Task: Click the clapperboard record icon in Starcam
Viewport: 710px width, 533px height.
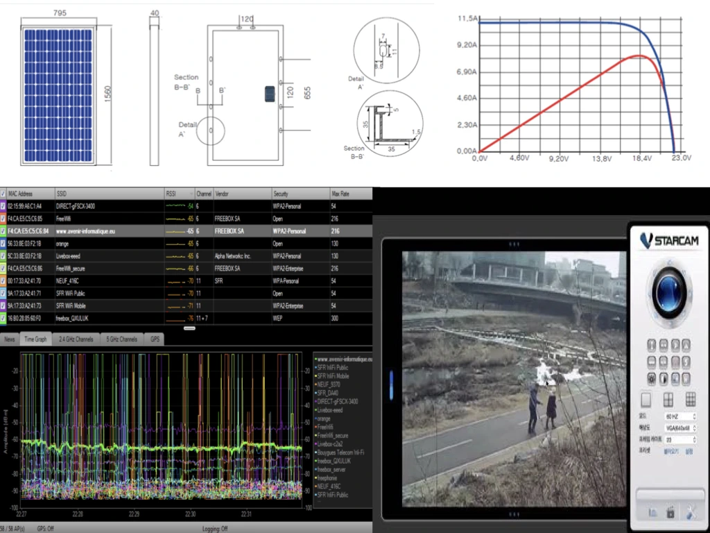Action: click(670, 513)
